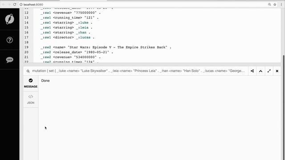
Task: Click the share query icon
Action: coord(252,71)
